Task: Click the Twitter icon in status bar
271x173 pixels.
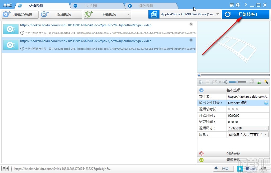Action: click(x=240, y=169)
